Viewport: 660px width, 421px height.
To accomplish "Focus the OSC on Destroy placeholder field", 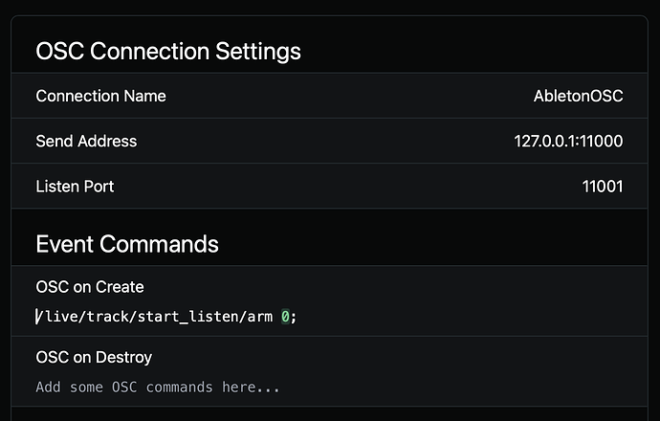I will tap(158, 388).
